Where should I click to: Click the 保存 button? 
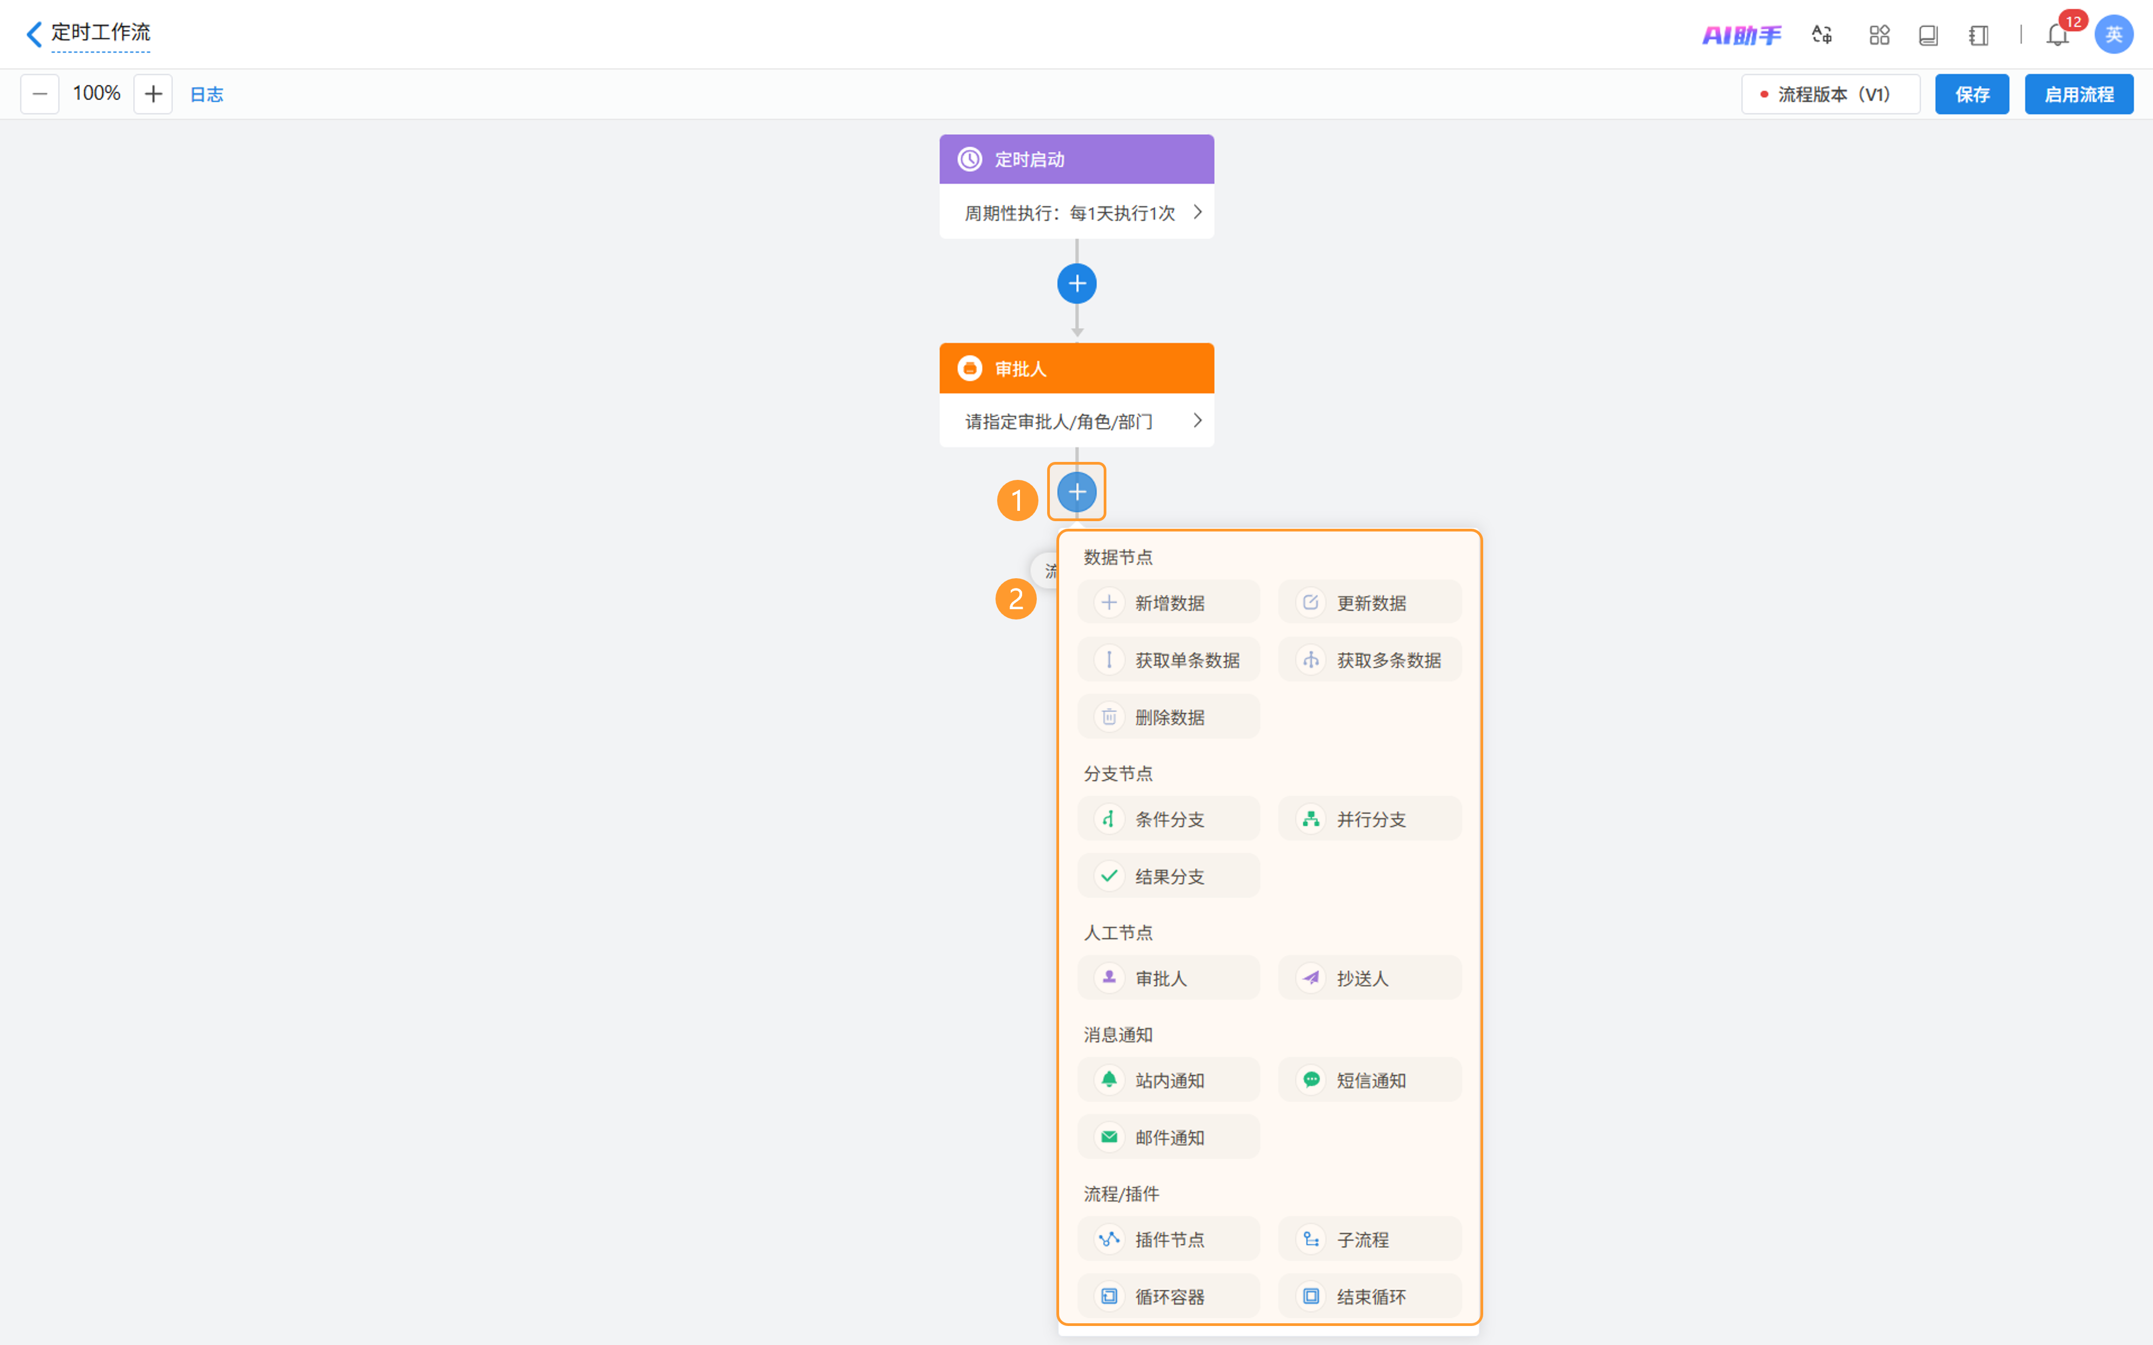[x=1971, y=95]
